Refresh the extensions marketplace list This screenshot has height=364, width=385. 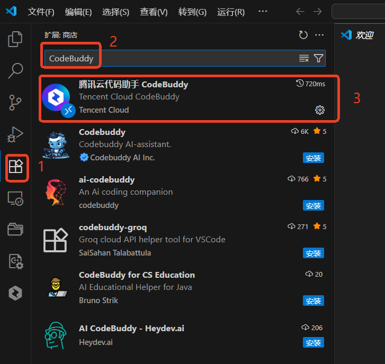tap(303, 35)
